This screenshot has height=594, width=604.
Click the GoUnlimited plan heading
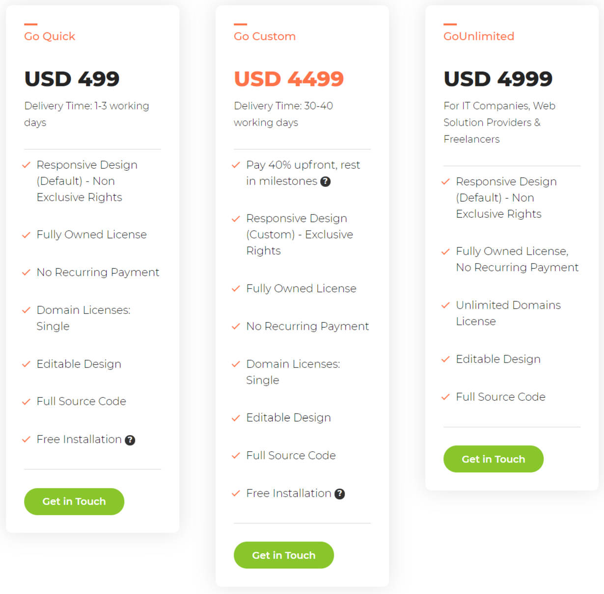click(479, 36)
